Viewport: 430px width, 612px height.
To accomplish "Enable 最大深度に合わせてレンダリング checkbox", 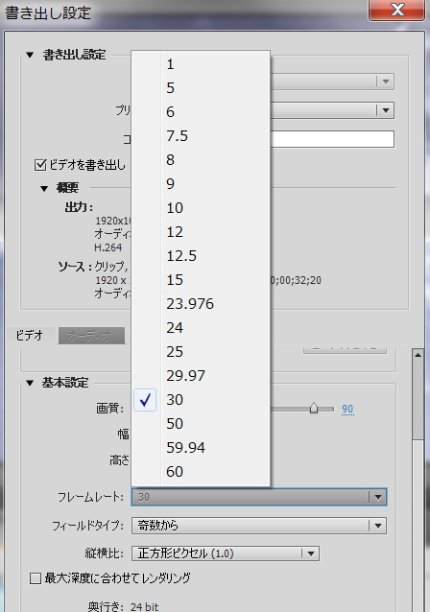I will point(36,578).
